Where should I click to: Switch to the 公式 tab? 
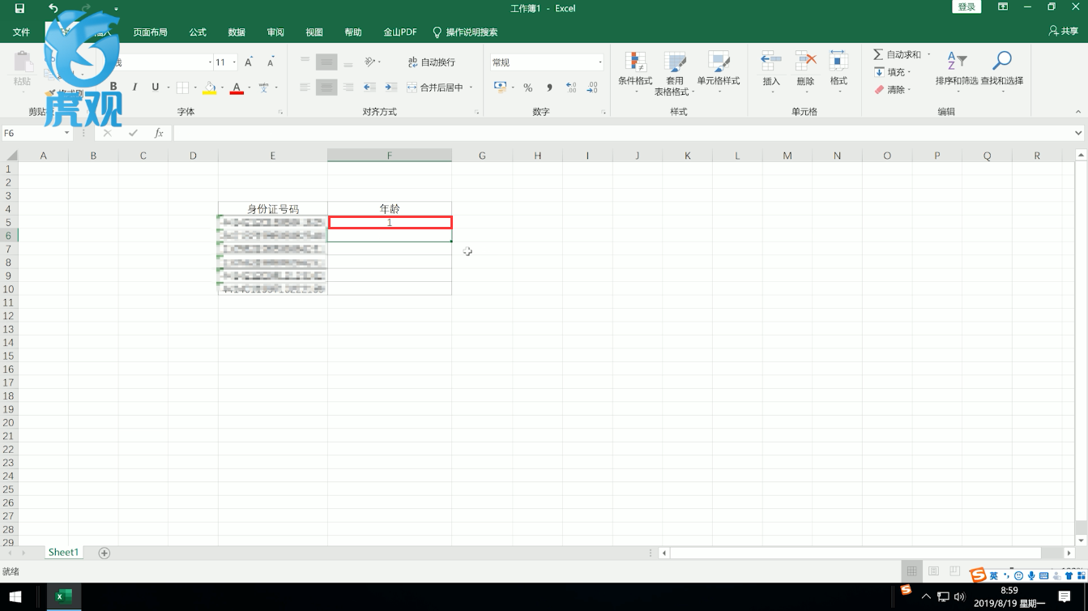pyautogui.click(x=198, y=32)
